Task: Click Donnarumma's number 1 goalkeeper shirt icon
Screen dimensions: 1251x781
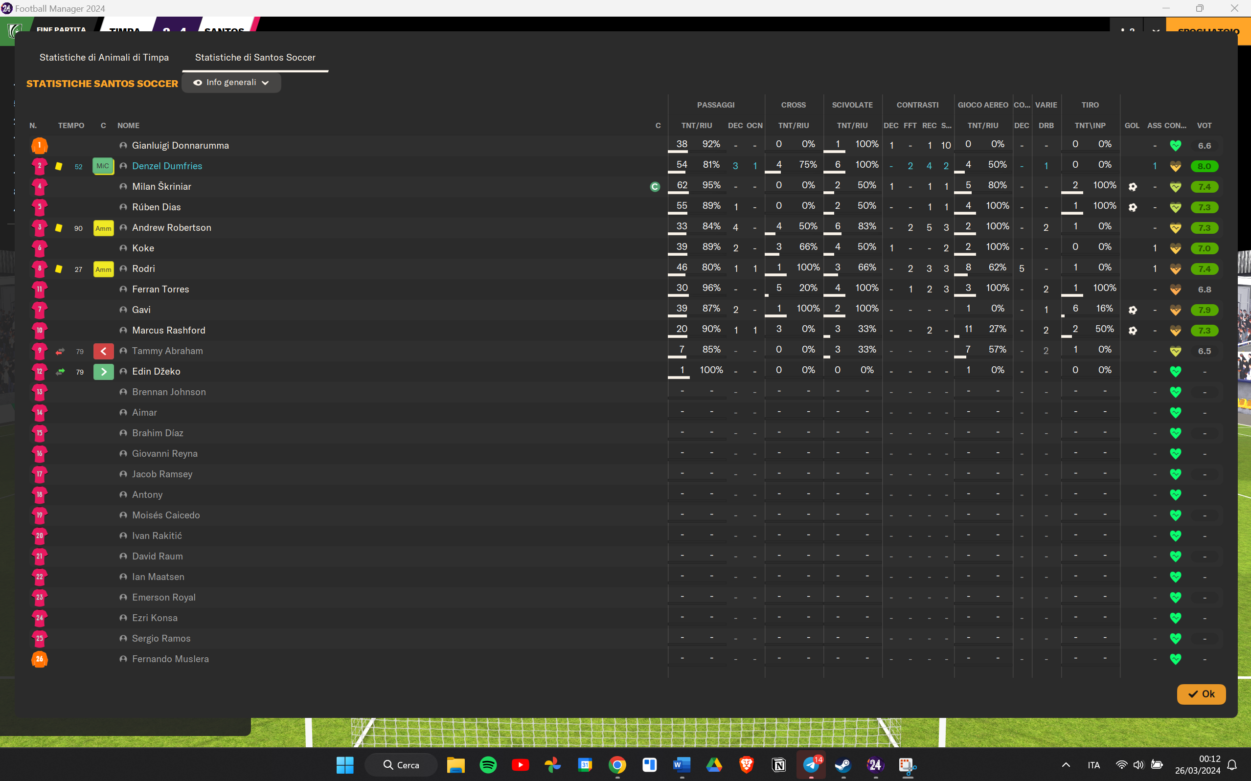Action: [39, 146]
